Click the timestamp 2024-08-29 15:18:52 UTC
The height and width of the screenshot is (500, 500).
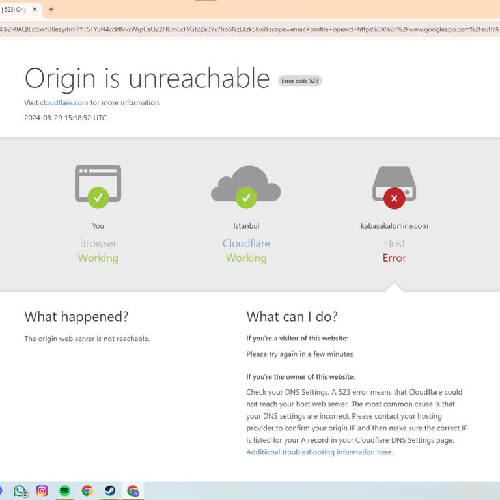point(65,118)
